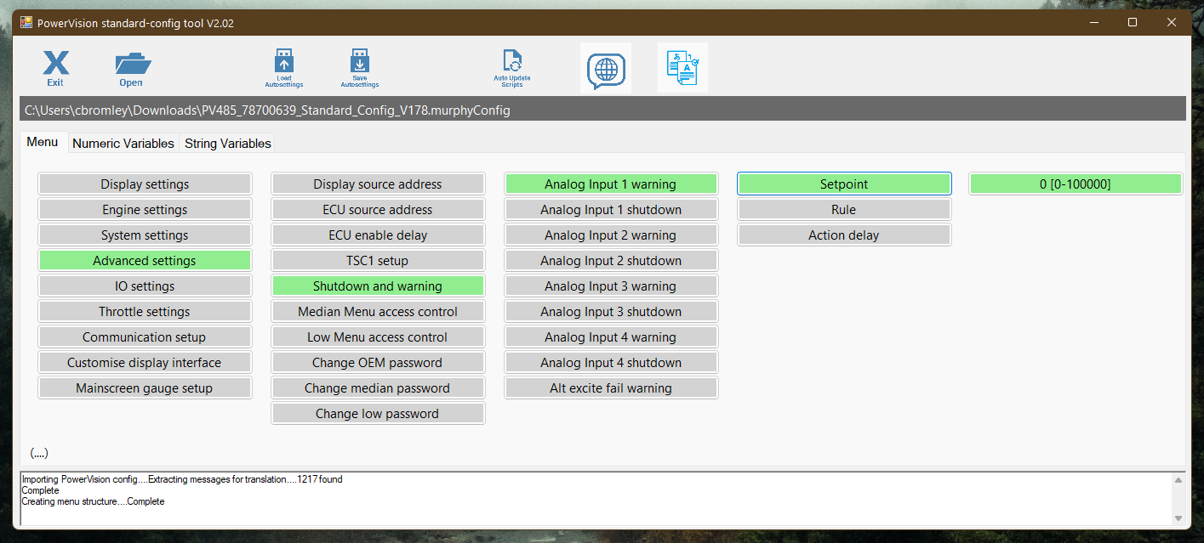Viewport: 1204px width, 543px height.
Task: Select the highlighted Setpoint option
Action: (x=843, y=184)
